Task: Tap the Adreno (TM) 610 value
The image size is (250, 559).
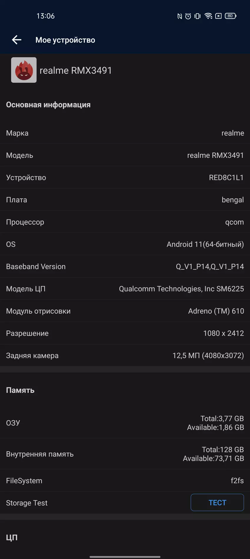Action: point(216,311)
